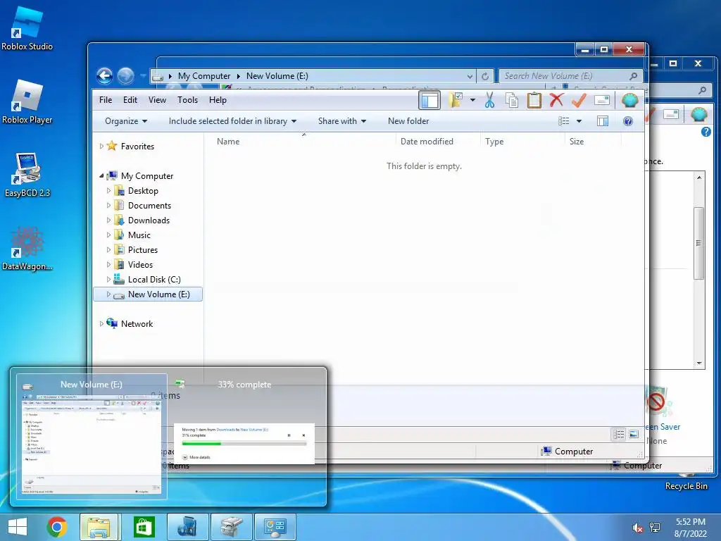Click the muted volume tray icon

click(637, 528)
